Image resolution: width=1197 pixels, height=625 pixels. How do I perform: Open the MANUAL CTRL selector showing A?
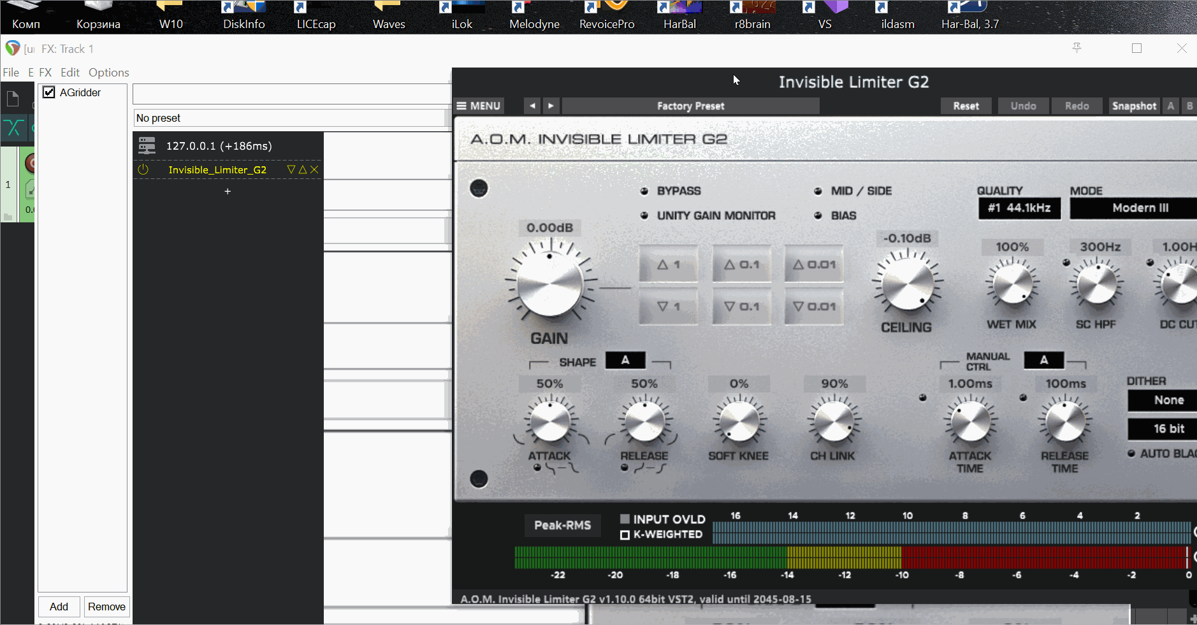[x=1044, y=360]
